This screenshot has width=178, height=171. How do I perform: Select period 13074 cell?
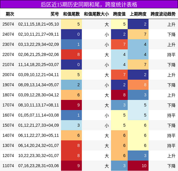8,145
